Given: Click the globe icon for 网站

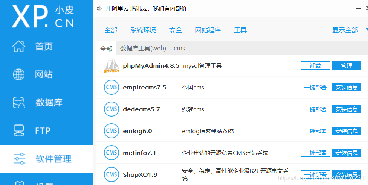Looking at the screenshot, I should (19, 74).
